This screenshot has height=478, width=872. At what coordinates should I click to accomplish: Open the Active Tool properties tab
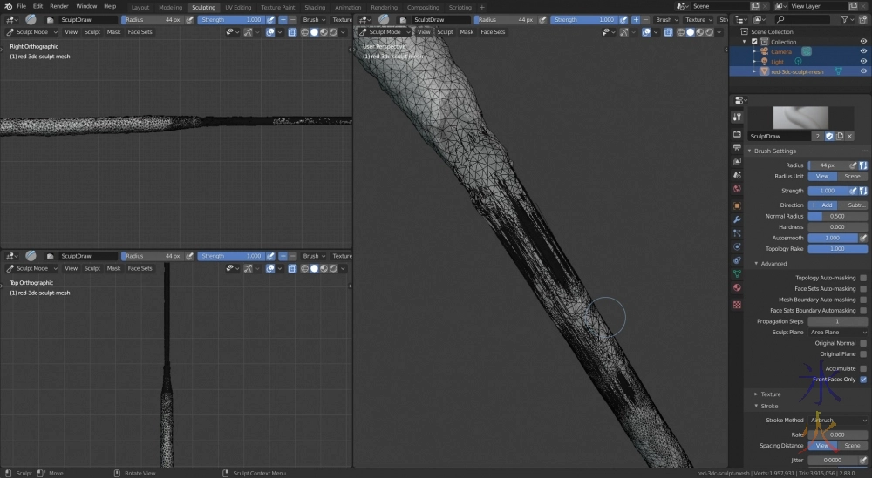pos(737,117)
